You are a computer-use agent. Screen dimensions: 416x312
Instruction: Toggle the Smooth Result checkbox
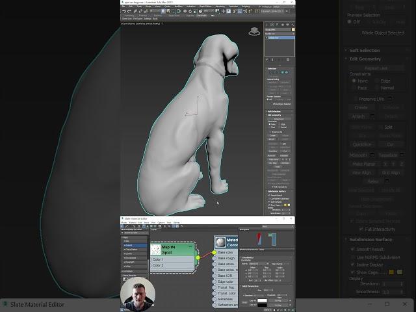click(269, 195)
